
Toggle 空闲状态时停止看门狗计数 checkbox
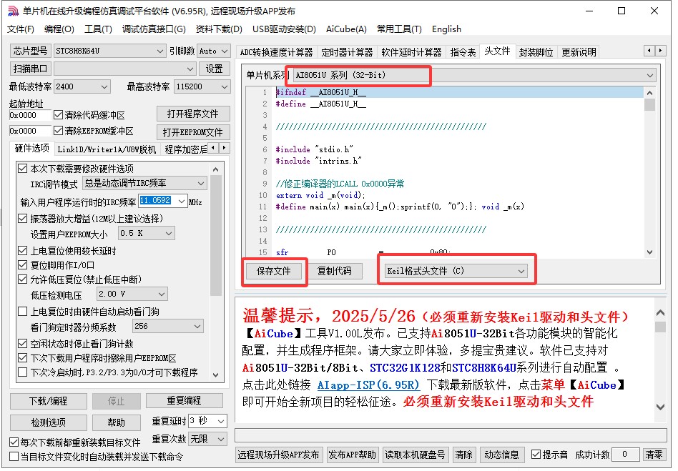(x=22, y=344)
